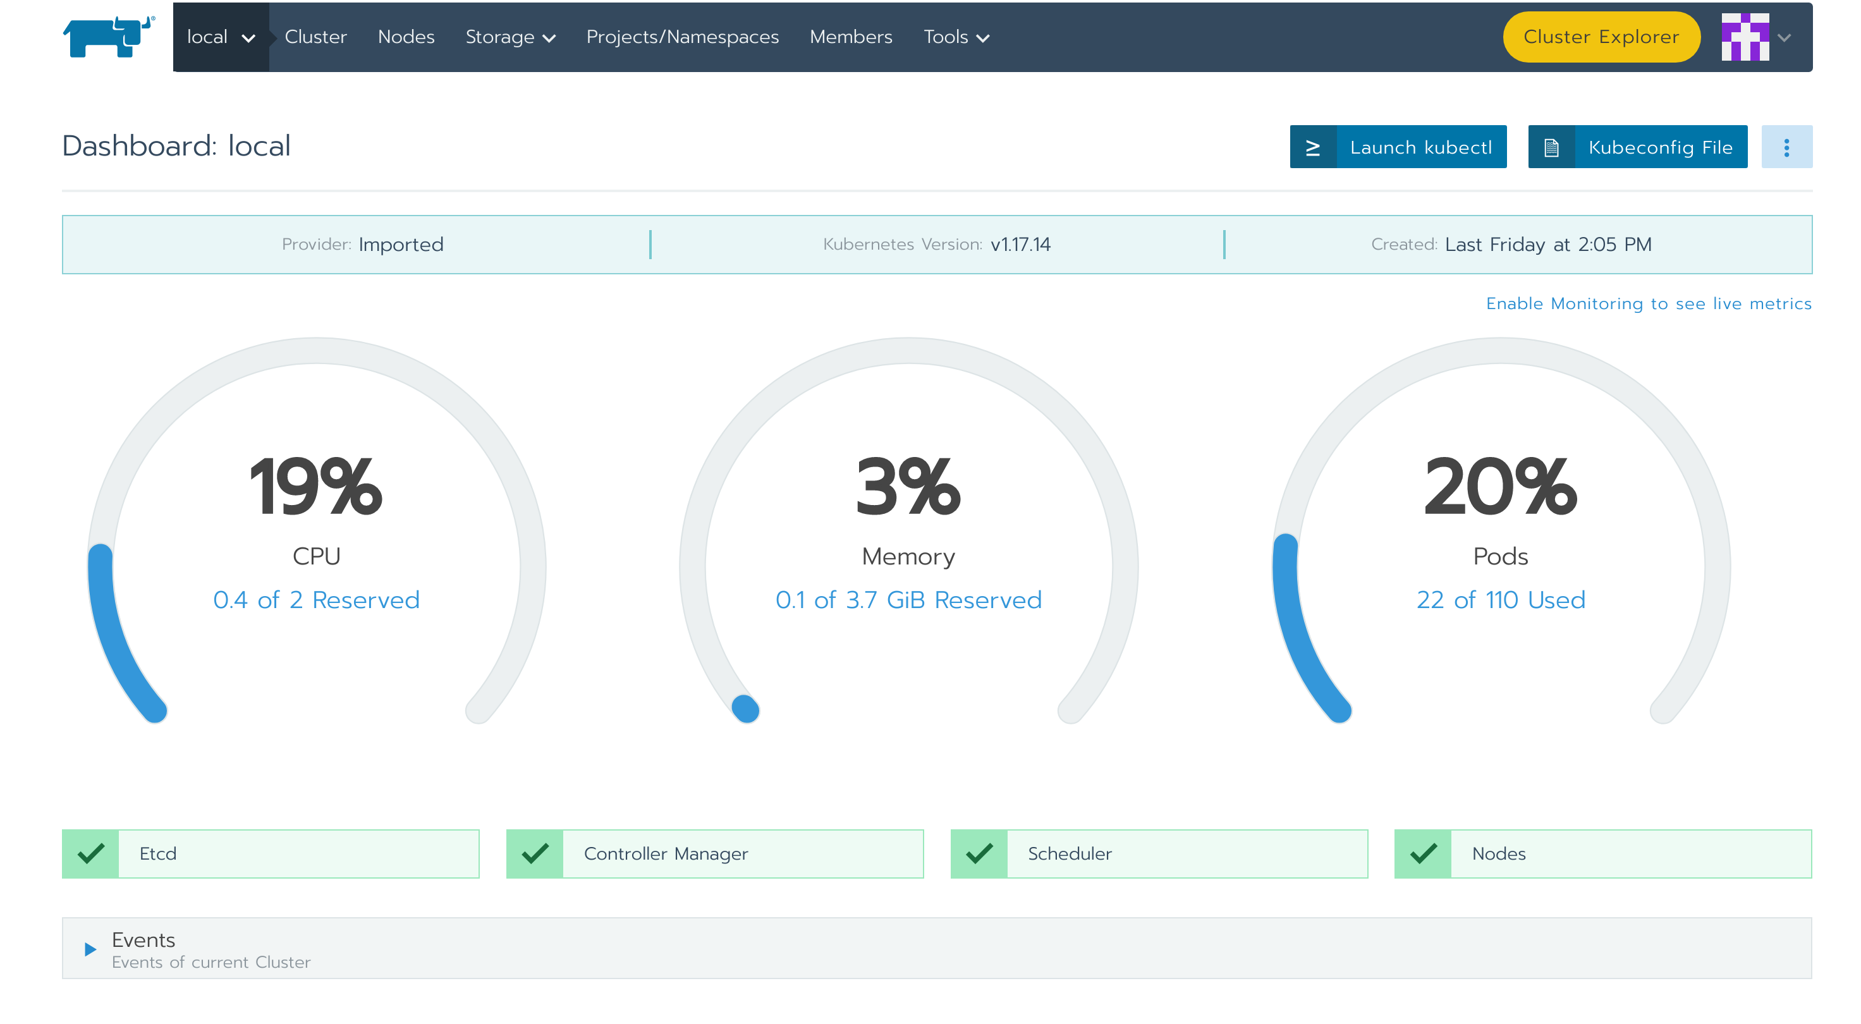Viewport: 1861px width, 1024px height.
Task: Click the Controller Manager checkmark icon
Action: 535,853
